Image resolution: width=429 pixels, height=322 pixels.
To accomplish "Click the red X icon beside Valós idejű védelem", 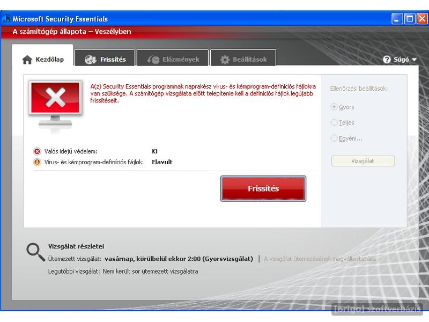I will point(37,151).
